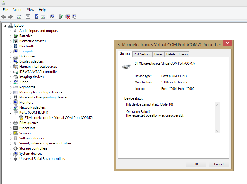Select the Storage controllers icon
Image resolution: width=247 pixels, height=184 pixels.
[x=16, y=148]
